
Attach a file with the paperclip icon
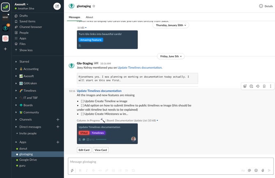(x=263, y=171)
